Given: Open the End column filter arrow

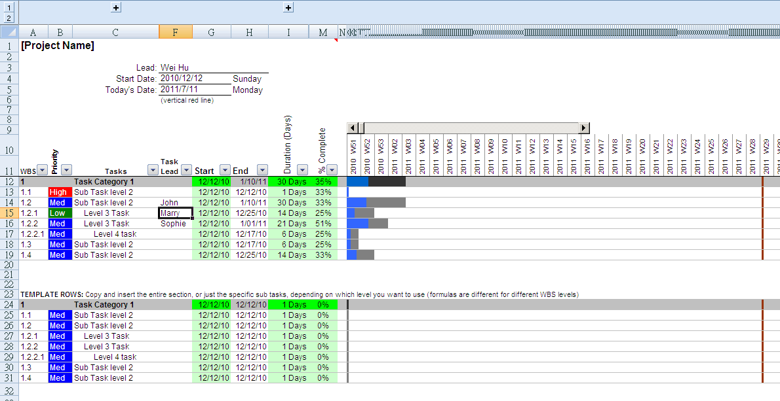Looking at the screenshot, I should click(262, 170).
